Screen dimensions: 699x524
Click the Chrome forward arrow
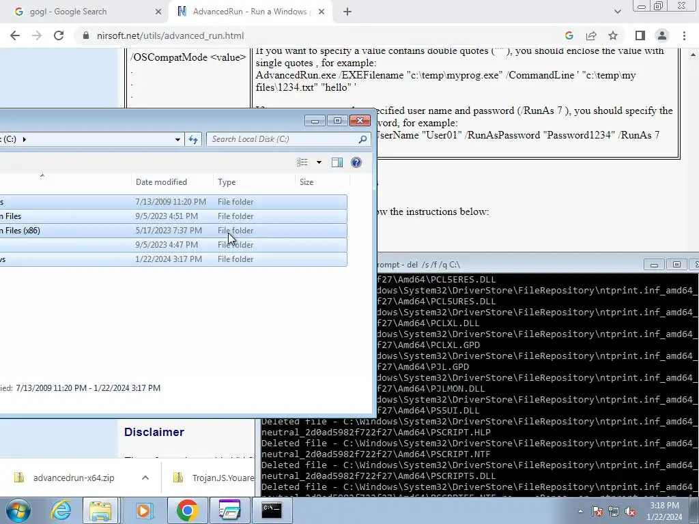click(x=37, y=35)
